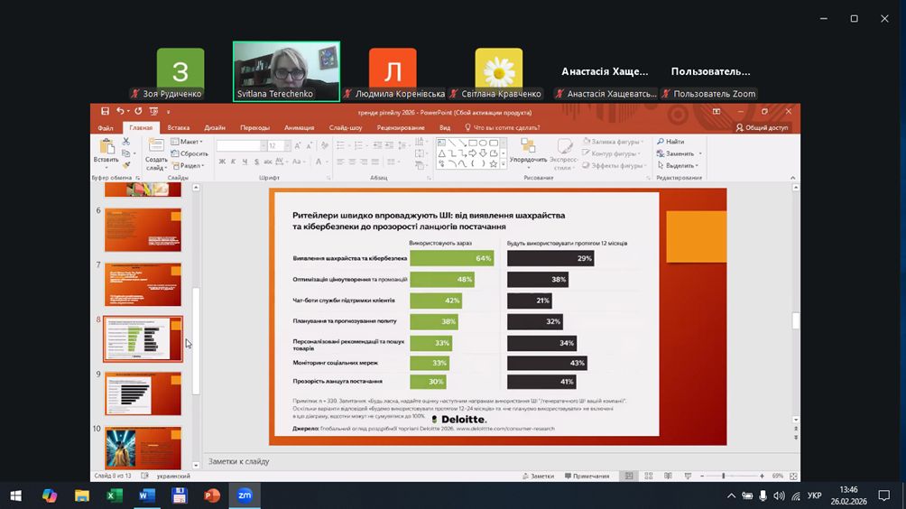Image resolution: width=906 pixels, height=509 pixels.
Task: Open the Раздел (Section) dropdown
Action: click(x=190, y=166)
